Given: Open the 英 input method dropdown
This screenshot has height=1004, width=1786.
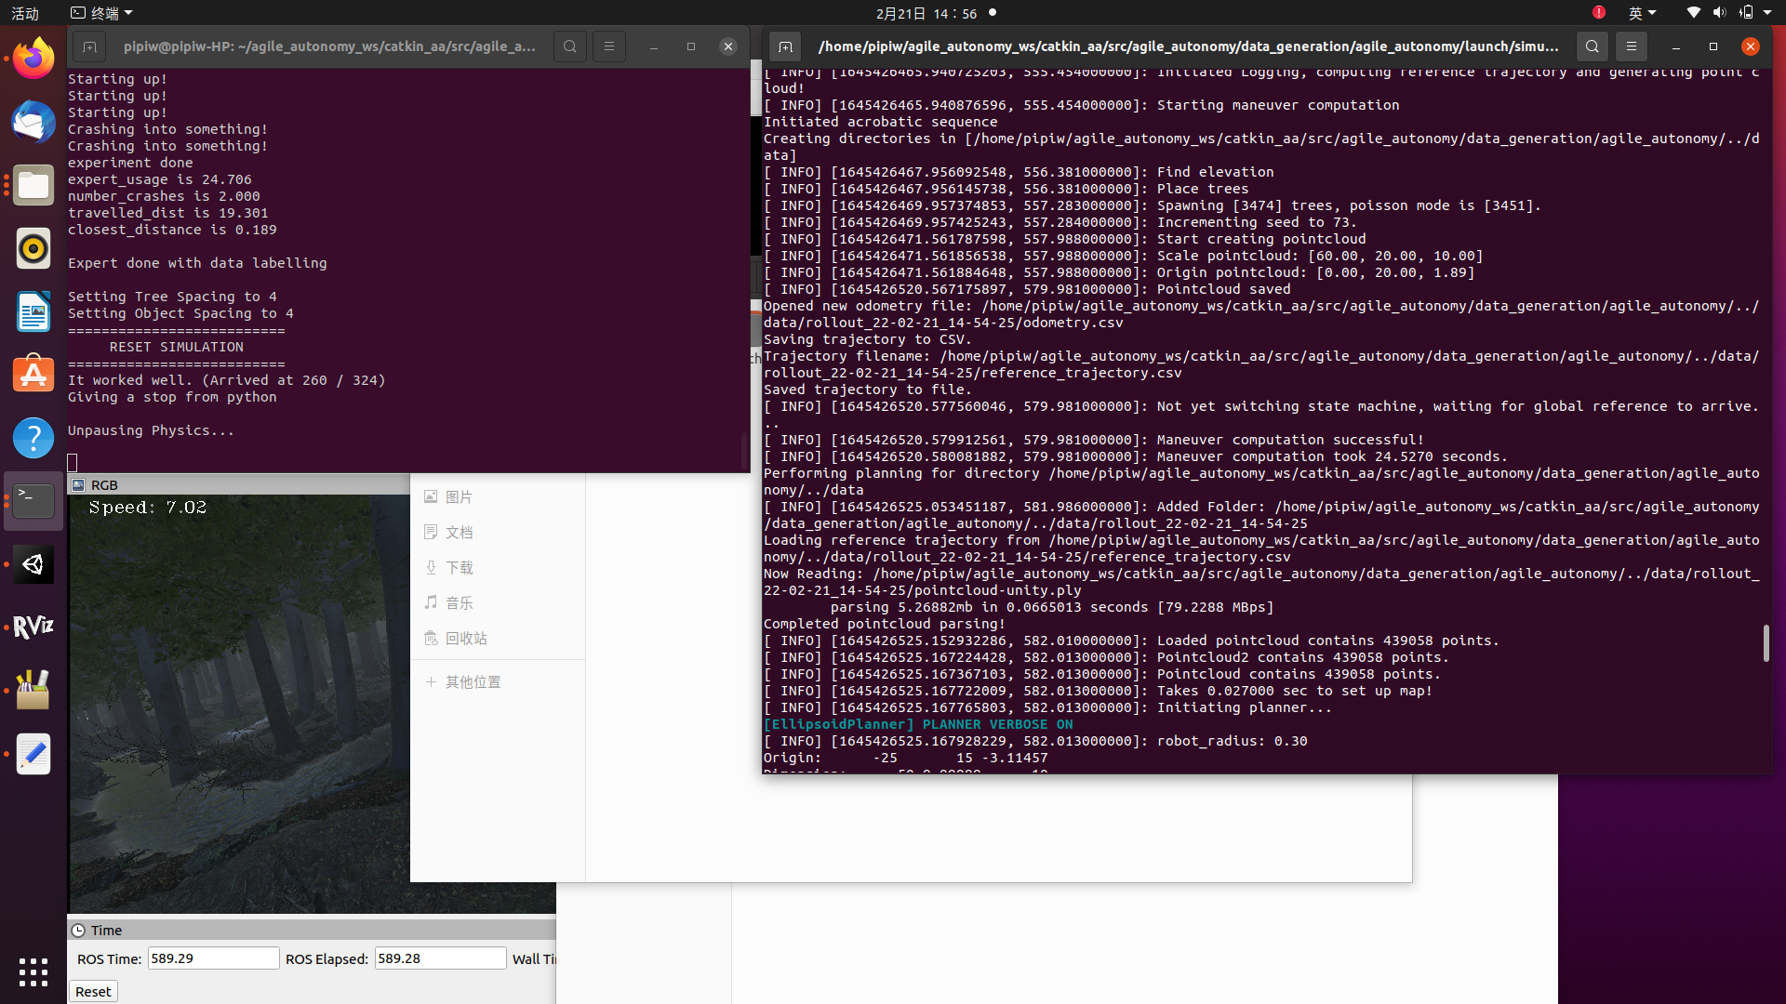Looking at the screenshot, I should click(x=1642, y=13).
